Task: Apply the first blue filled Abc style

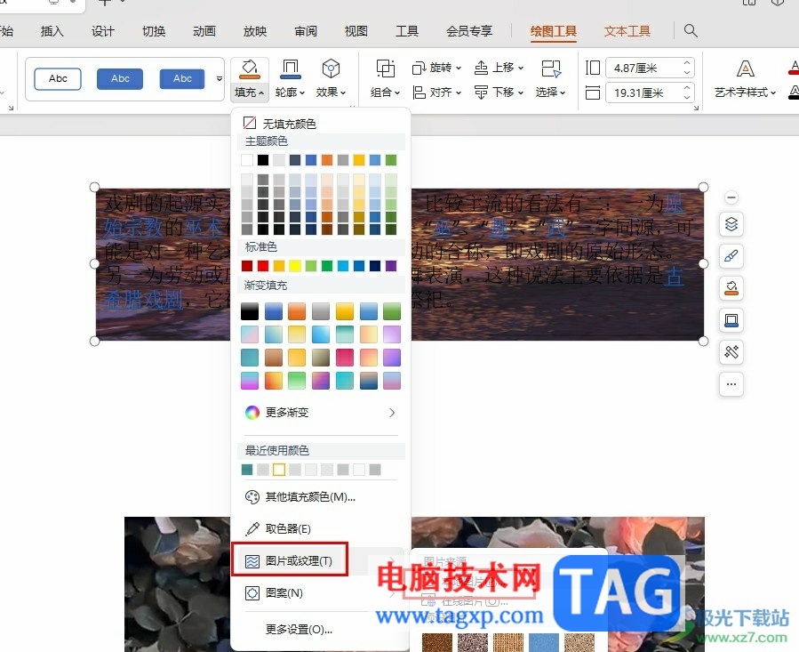Action: pos(120,78)
